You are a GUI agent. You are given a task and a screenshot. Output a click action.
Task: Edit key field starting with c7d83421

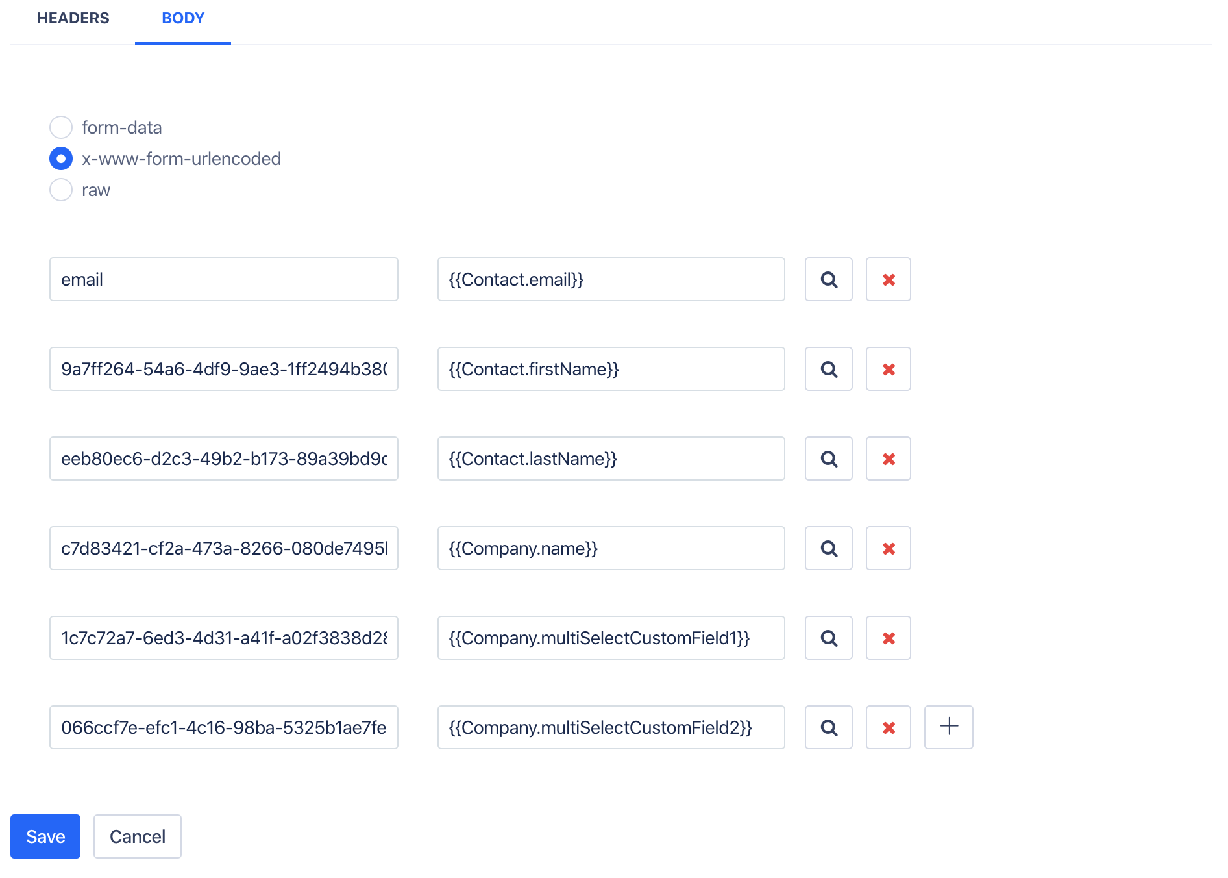pyautogui.click(x=224, y=548)
